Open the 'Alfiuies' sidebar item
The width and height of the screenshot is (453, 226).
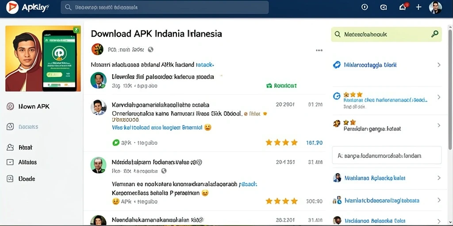27,162
